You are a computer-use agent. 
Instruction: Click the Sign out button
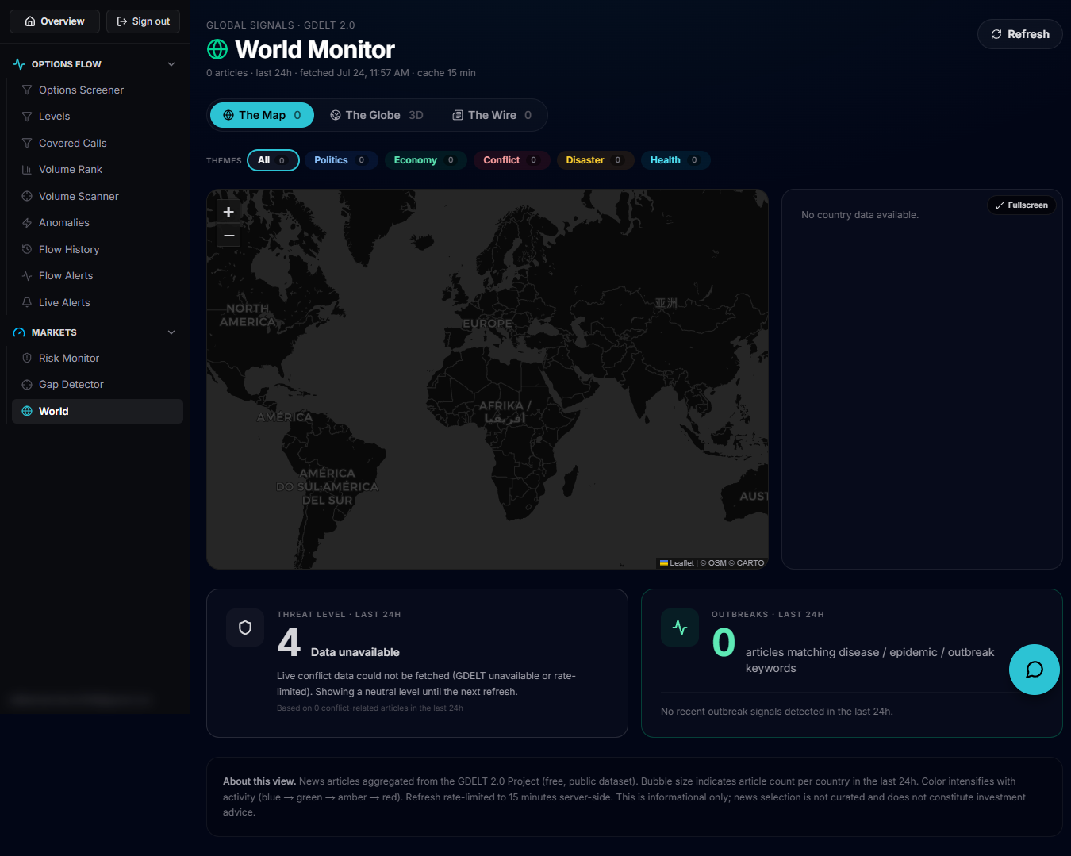(x=144, y=21)
